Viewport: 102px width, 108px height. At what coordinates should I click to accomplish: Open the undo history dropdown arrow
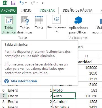(26, 3)
